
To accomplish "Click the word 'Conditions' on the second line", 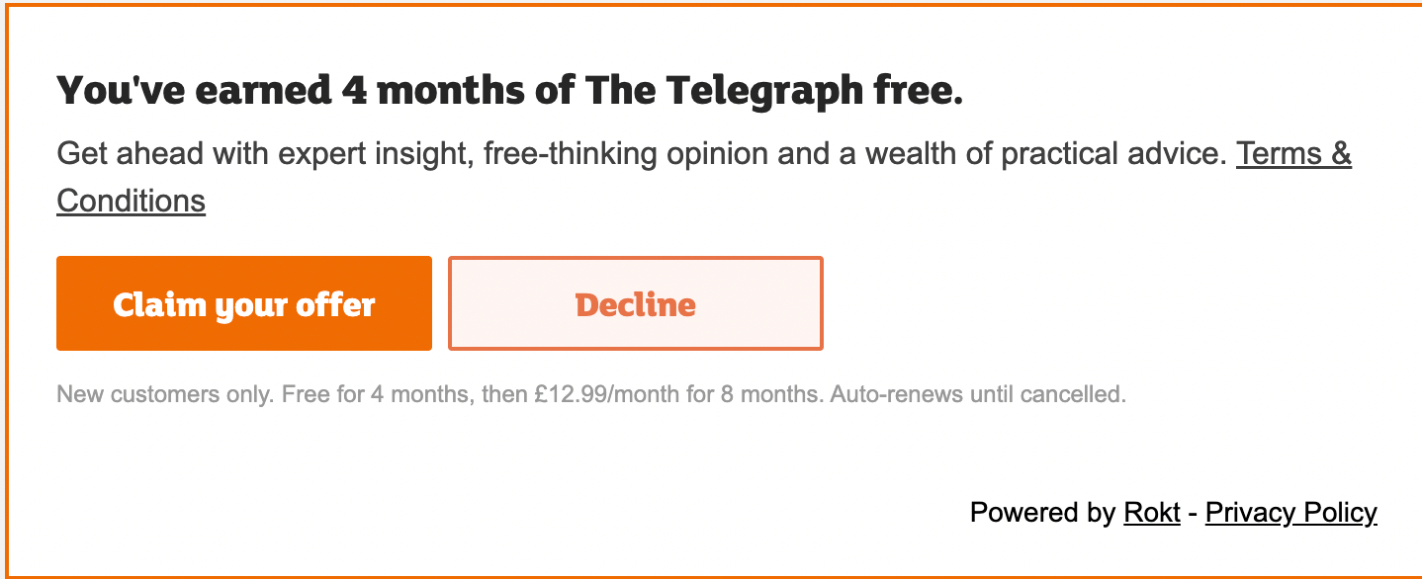I will tap(131, 201).
